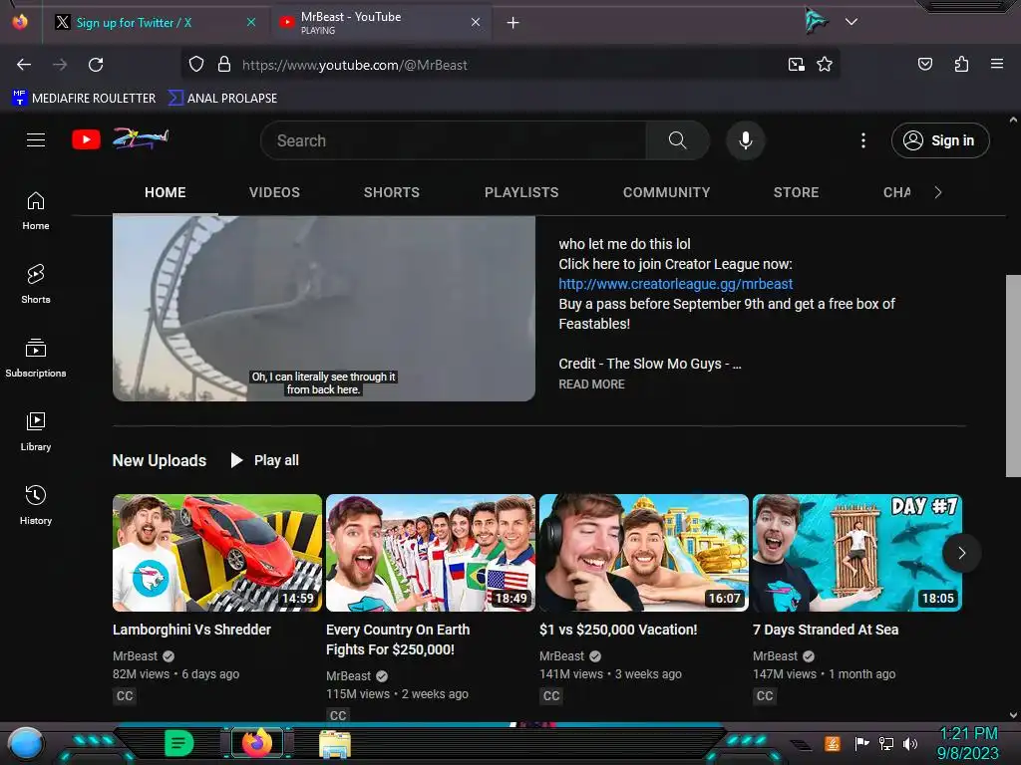Open $1 vs $250,000 Vacation! title
Viewport: 1021px width, 765px height.
[618, 630]
